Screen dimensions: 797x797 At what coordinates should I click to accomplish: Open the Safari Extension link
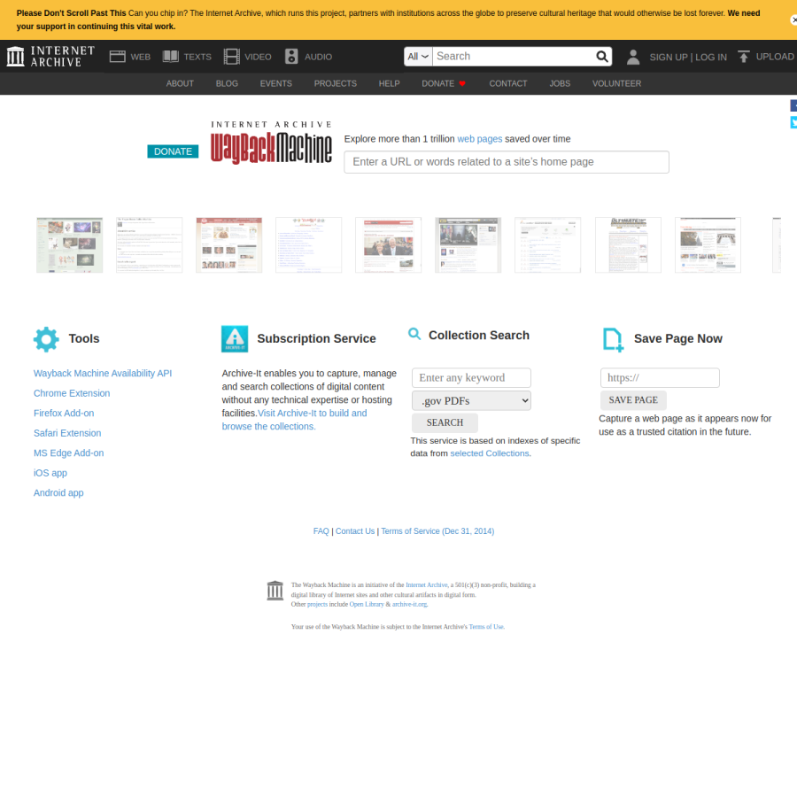[x=67, y=433]
